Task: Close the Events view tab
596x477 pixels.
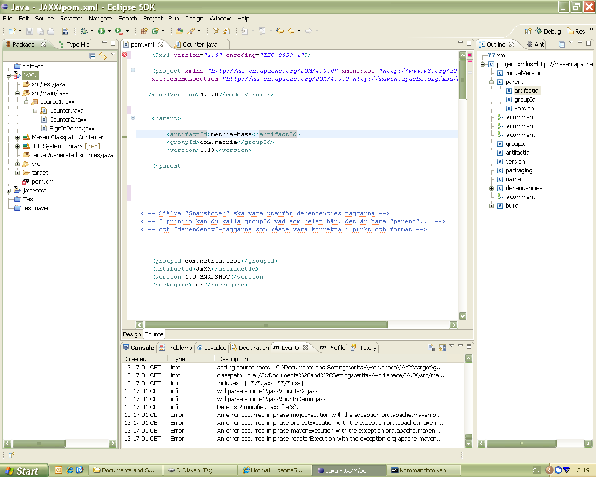Action: click(x=305, y=348)
